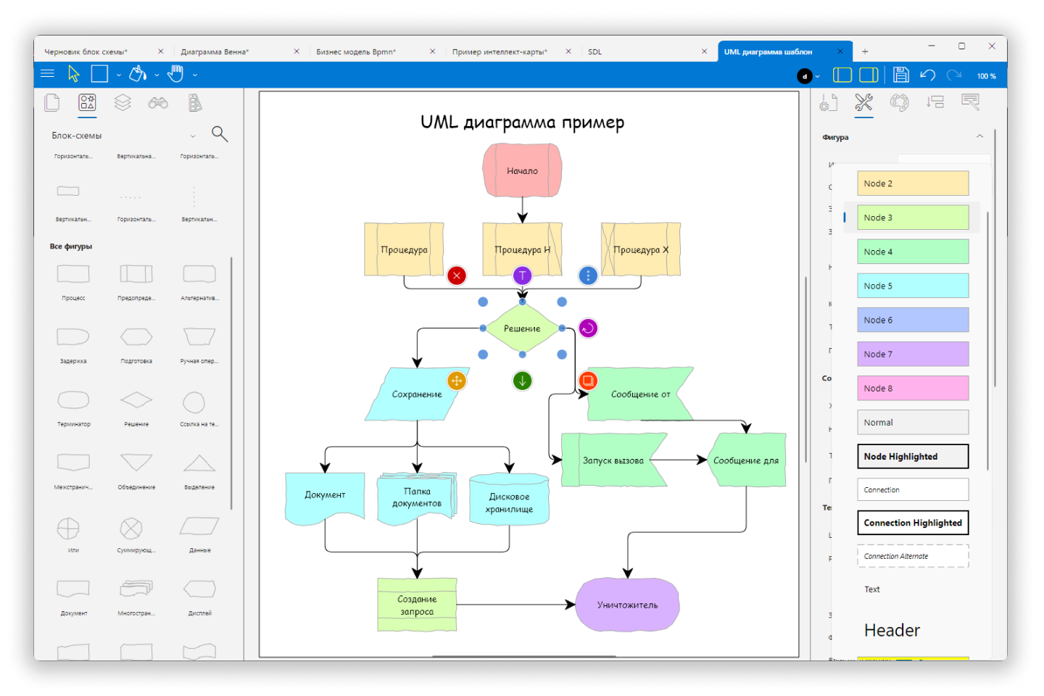Click the orange move handle
1044x696 pixels.
457,381
